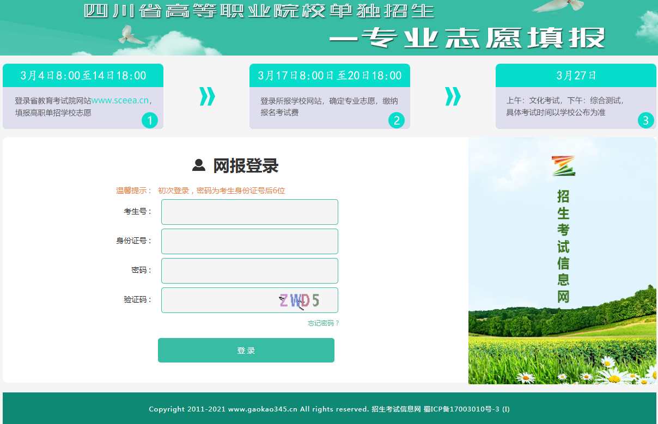658x424 pixels.
Task: Click the colorful Z logo above 招生考试信息网
Action: tap(563, 166)
